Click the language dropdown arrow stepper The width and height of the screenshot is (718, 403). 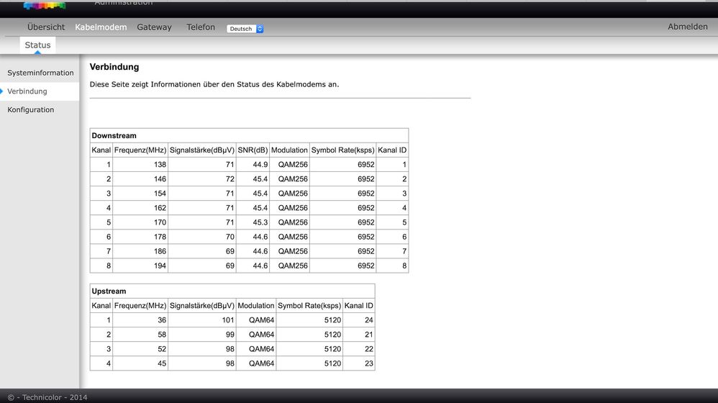(x=260, y=28)
